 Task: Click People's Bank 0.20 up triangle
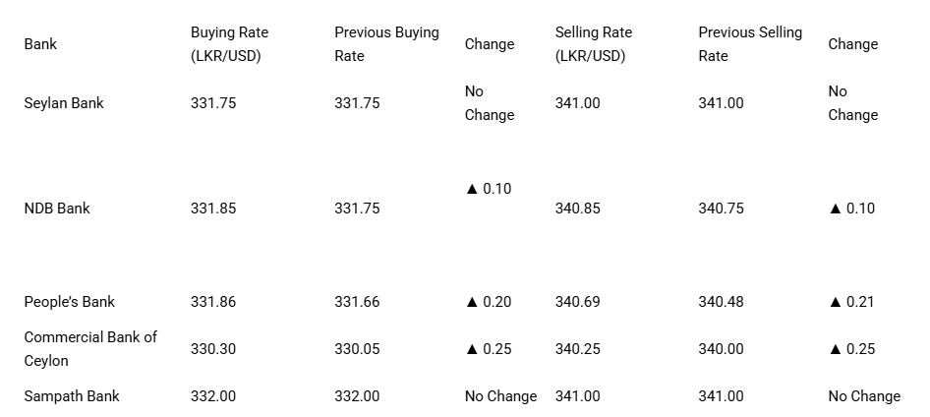coord(472,301)
